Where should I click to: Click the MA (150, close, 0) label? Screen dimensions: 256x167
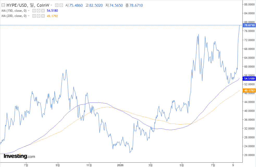point(14,11)
